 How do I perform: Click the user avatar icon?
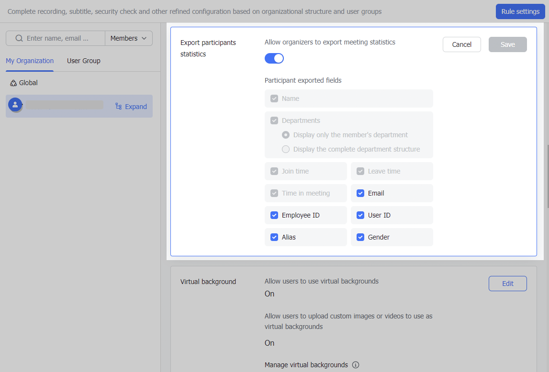[15, 105]
